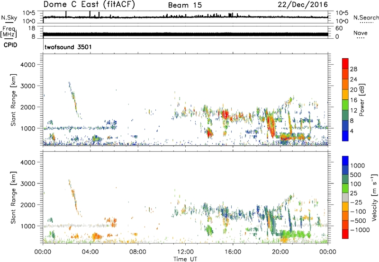Click the "08:00" time tick label
379x262 pixels.
tap(138, 252)
